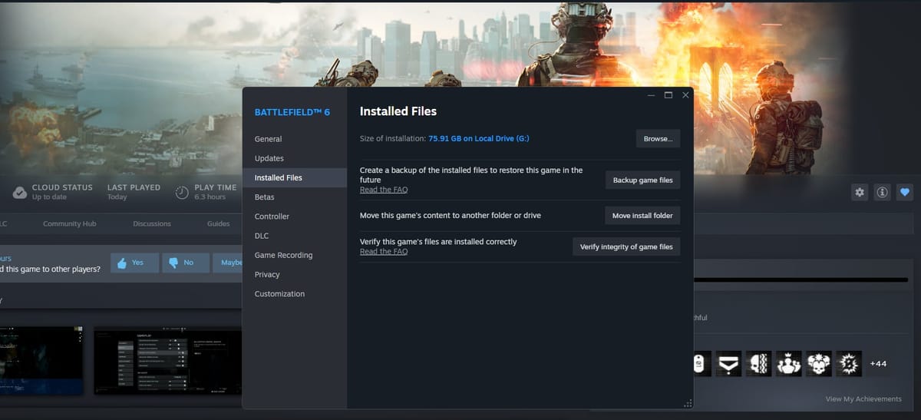Toggle the blue heart favorite icon
The image size is (921, 420).
tap(905, 193)
